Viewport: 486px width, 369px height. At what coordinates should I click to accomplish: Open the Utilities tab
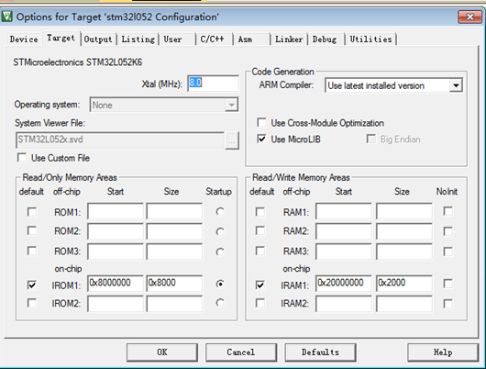370,39
